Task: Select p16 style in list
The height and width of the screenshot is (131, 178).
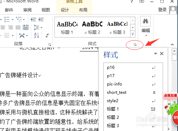Action: [x=133, y=67]
